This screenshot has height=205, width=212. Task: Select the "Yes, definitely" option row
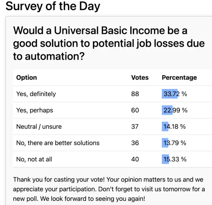pos(36,94)
